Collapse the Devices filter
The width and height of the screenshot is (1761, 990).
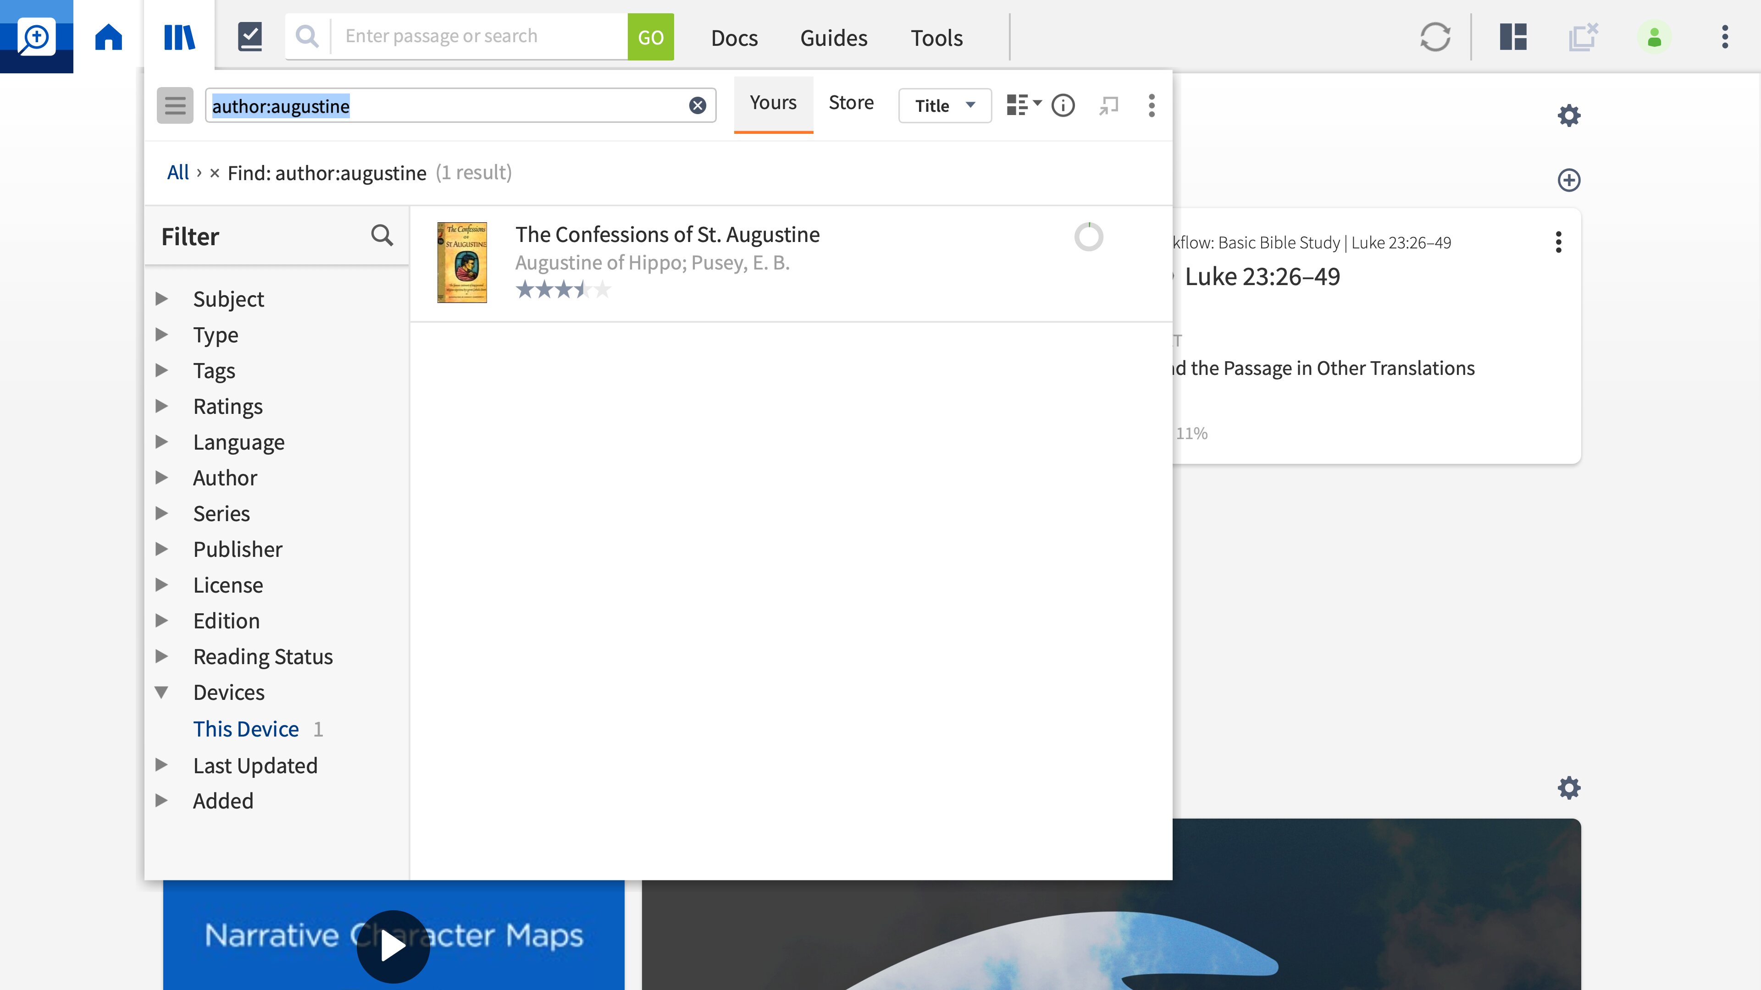coord(161,692)
